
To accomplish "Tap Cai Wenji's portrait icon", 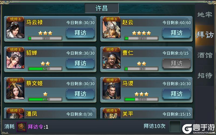I will click(x=15, y=90).
